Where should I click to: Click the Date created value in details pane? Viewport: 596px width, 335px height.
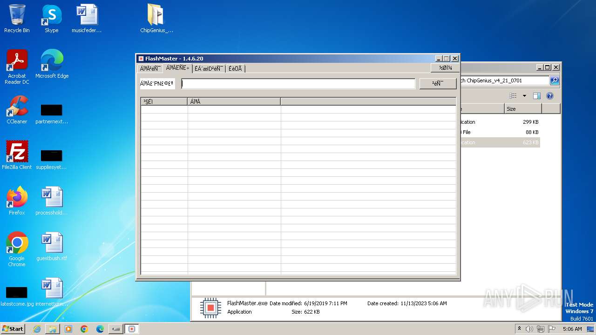coord(424,303)
